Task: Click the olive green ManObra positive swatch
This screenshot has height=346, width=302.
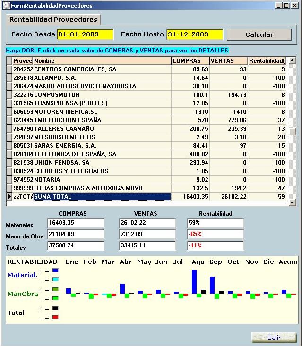Action: 55,289
